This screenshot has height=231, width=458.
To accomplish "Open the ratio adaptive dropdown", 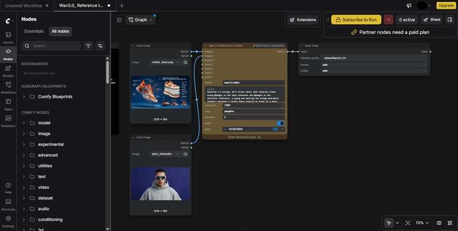I will point(253,111).
